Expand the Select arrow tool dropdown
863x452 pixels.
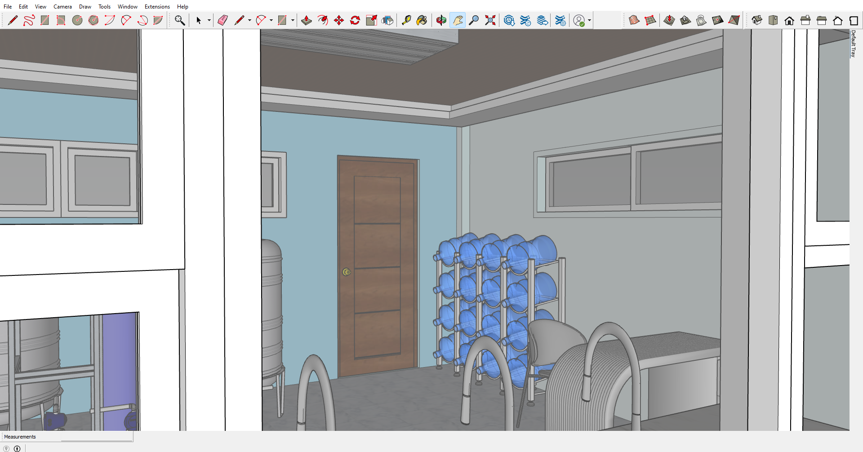coord(209,20)
